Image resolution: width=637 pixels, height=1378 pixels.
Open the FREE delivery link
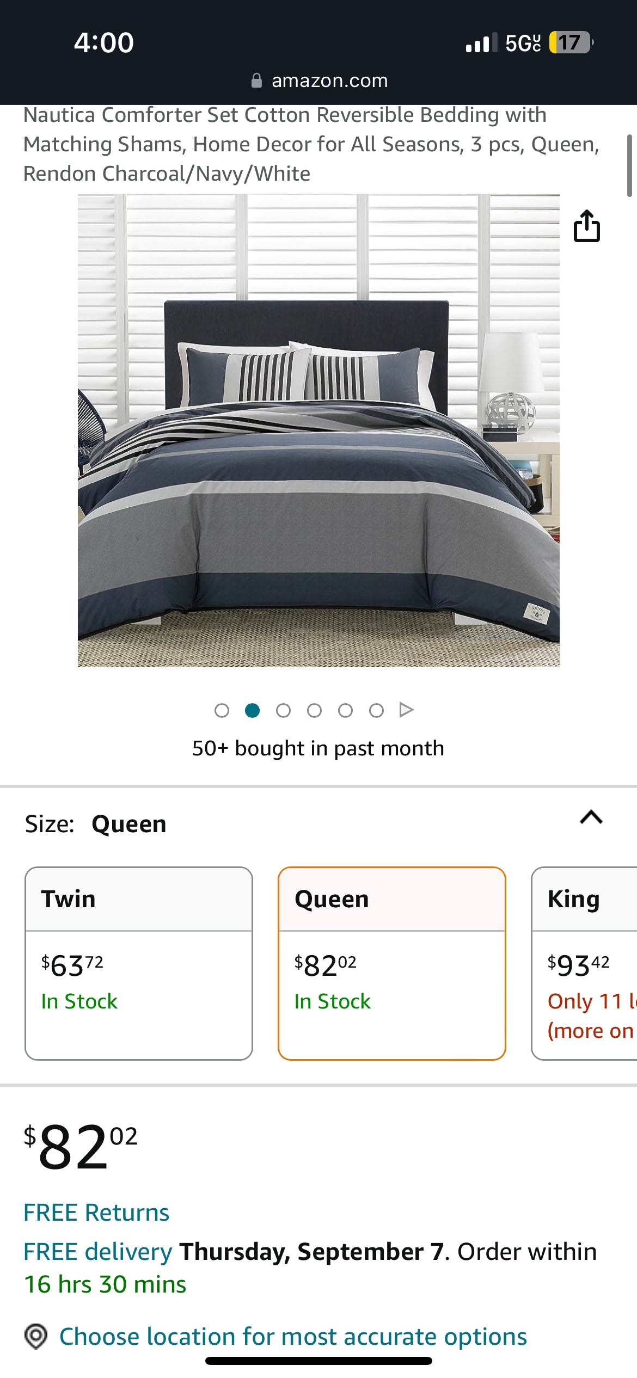coord(98,1252)
